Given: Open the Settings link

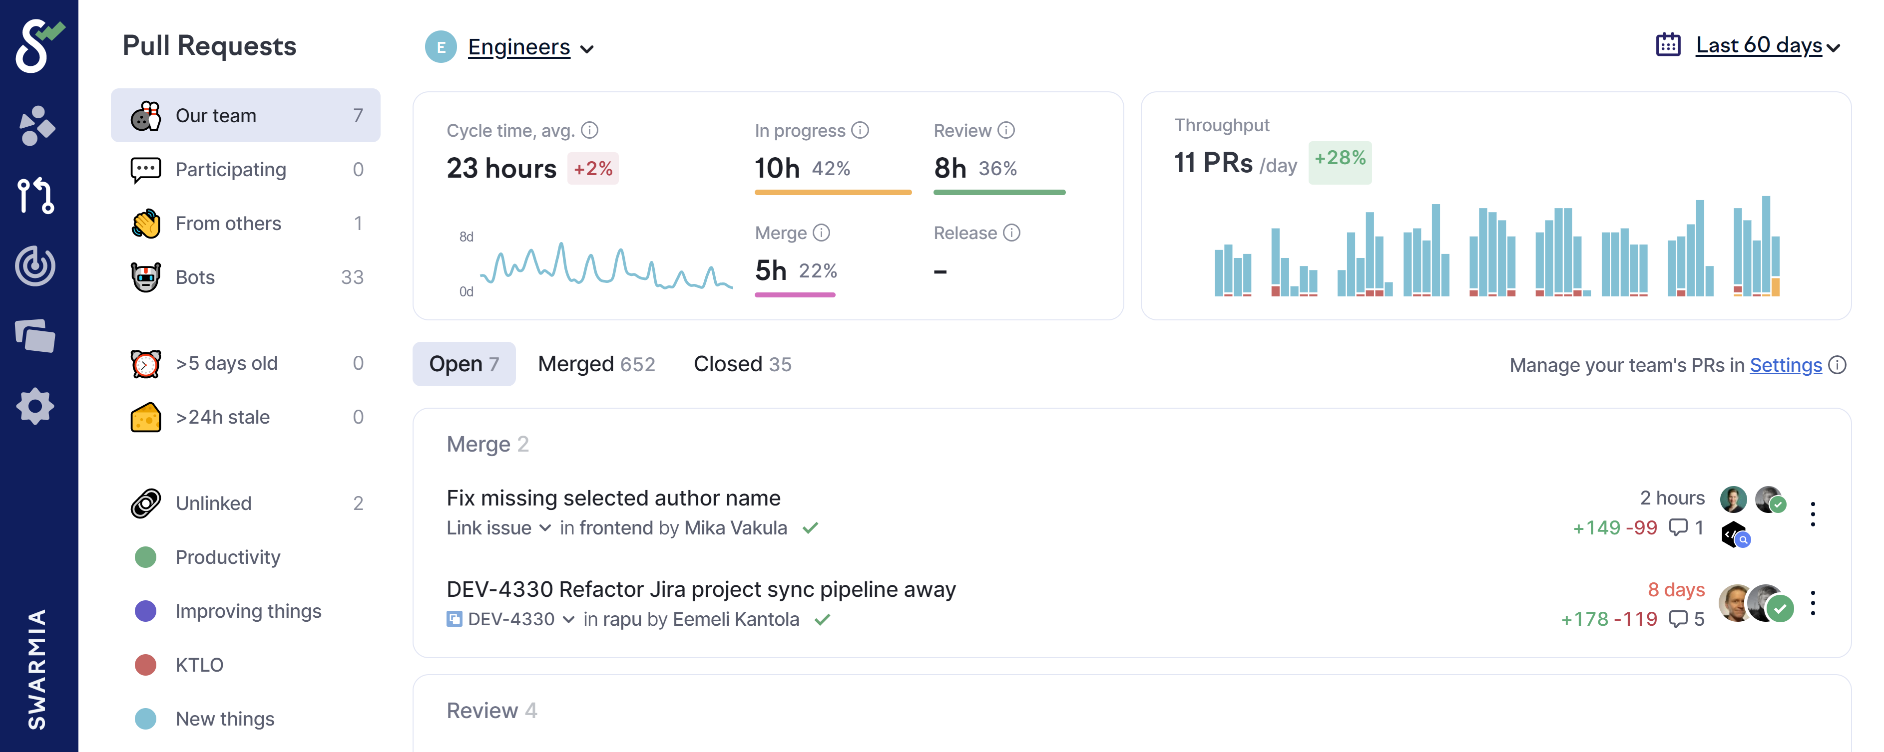Looking at the screenshot, I should click(1785, 365).
